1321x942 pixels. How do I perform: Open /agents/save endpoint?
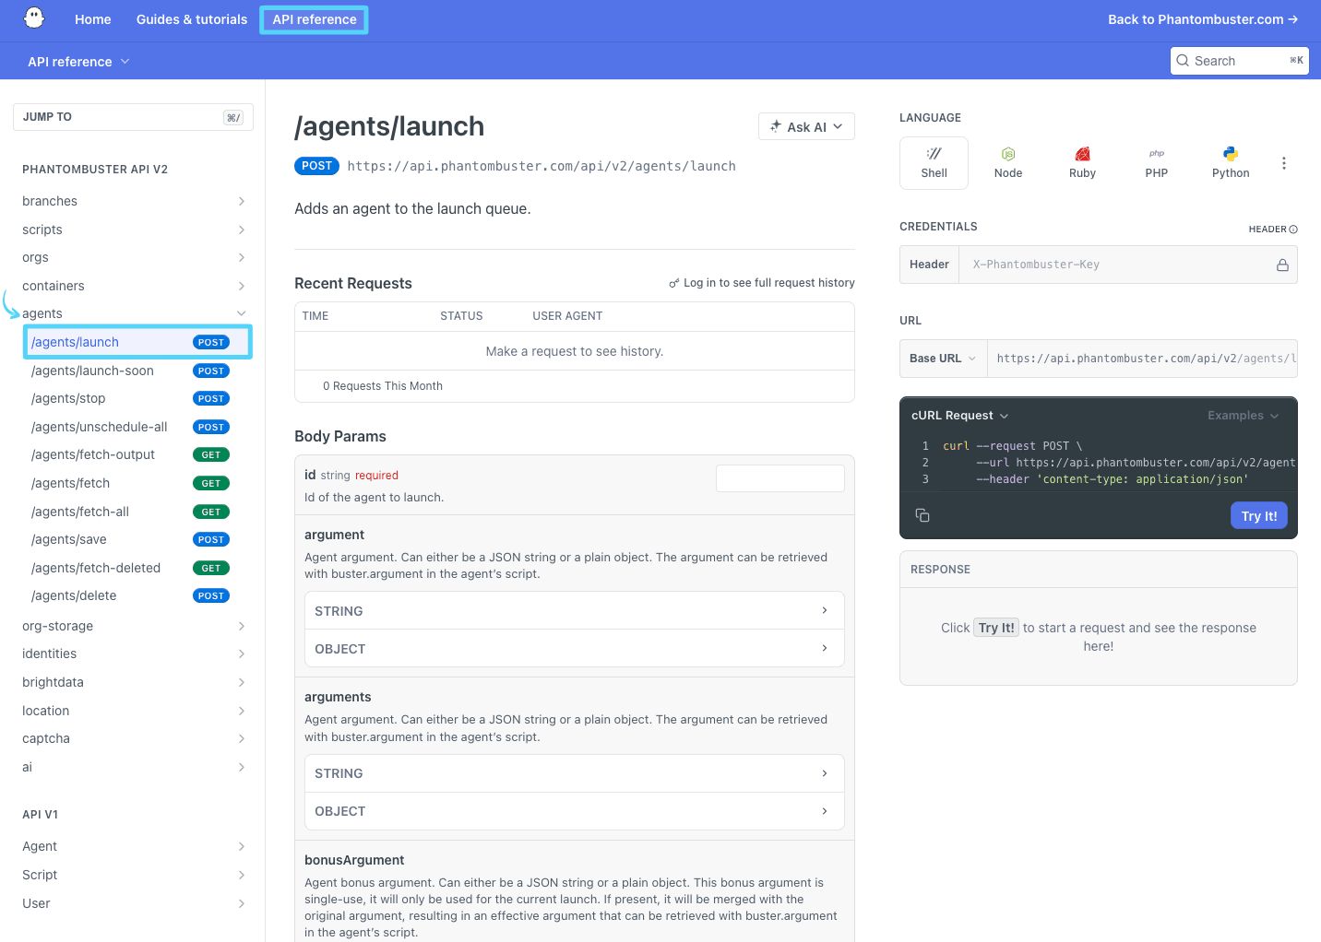(x=137, y=539)
